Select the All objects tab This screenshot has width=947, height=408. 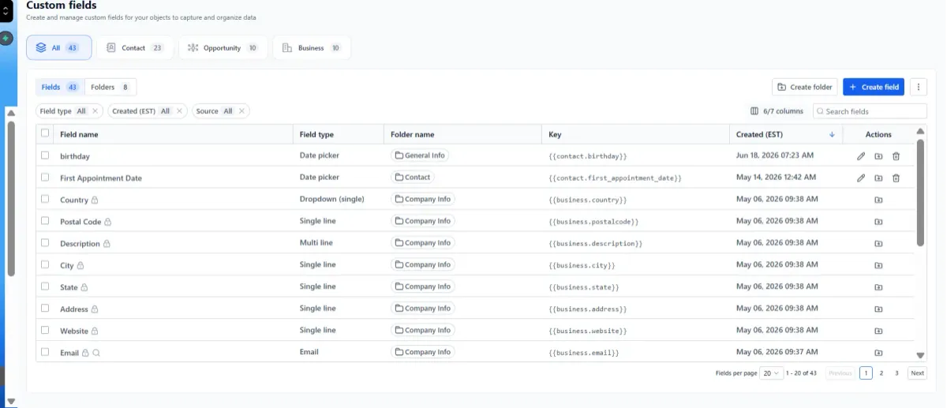tap(59, 48)
